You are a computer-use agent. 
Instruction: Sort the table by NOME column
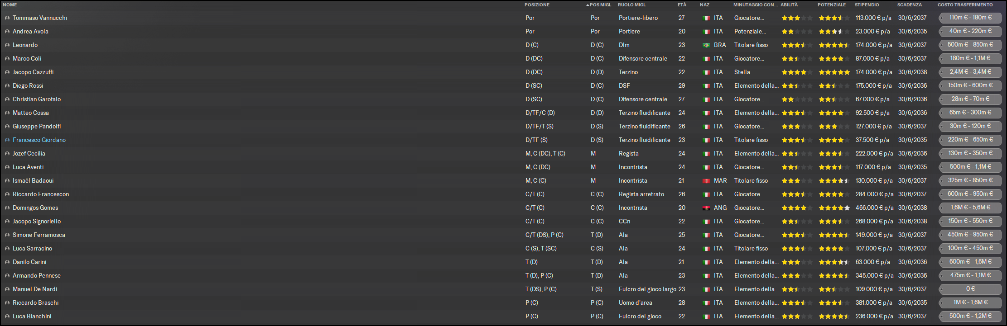pyautogui.click(x=10, y=5)
